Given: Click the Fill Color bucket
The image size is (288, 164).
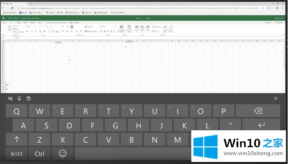Looking at the screenshot, I should (53, 31).
